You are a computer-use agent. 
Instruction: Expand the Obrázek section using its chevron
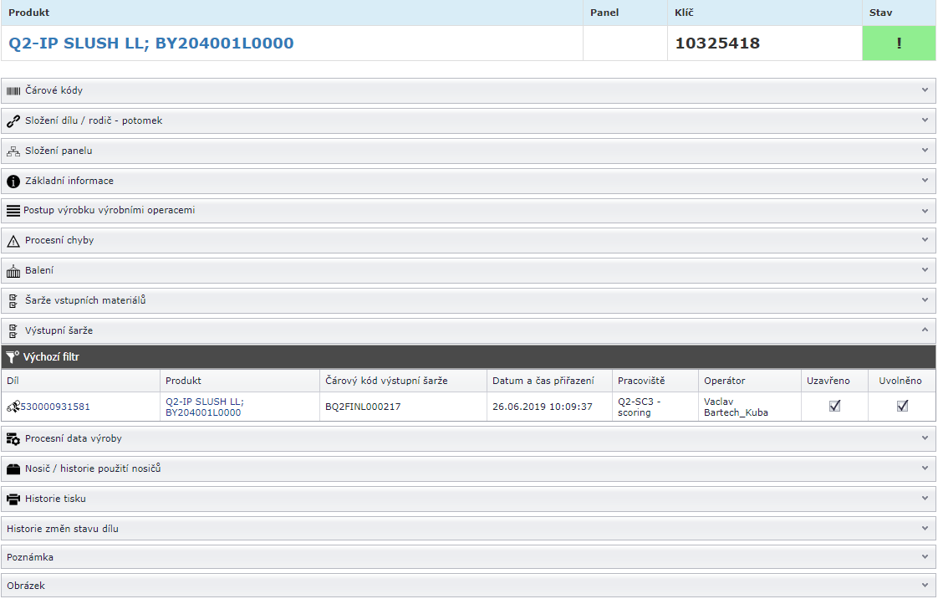925,586
